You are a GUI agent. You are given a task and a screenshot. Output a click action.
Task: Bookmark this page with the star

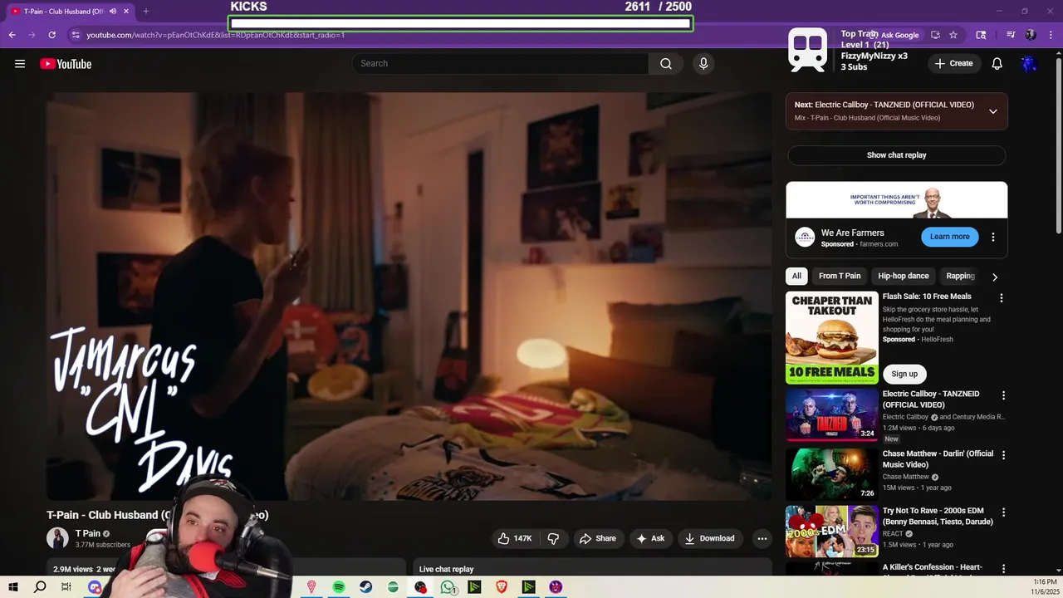point(953,35)
